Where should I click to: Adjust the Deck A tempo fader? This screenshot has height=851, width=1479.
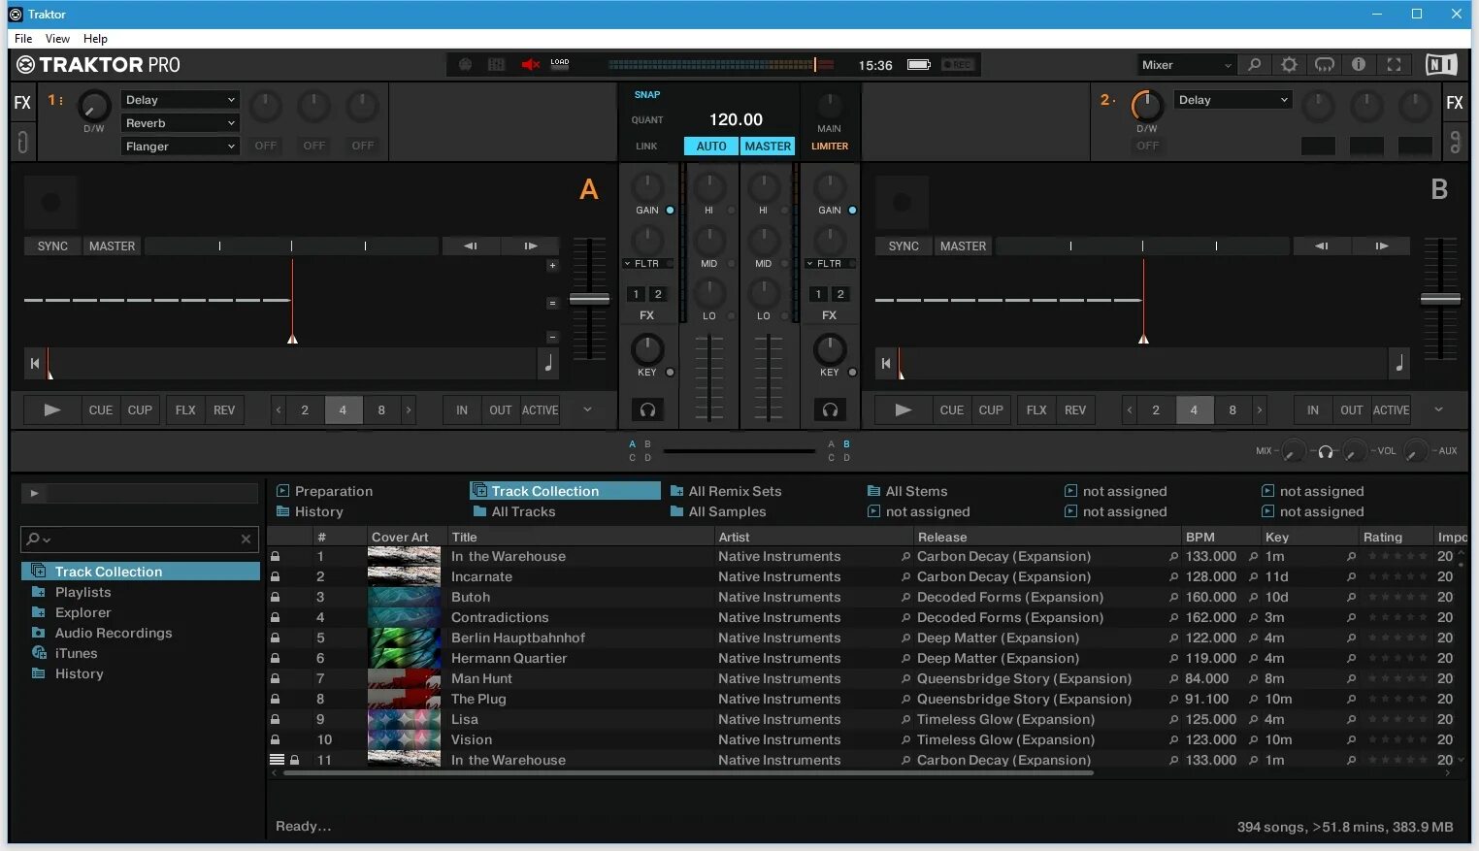coord(589,299)
